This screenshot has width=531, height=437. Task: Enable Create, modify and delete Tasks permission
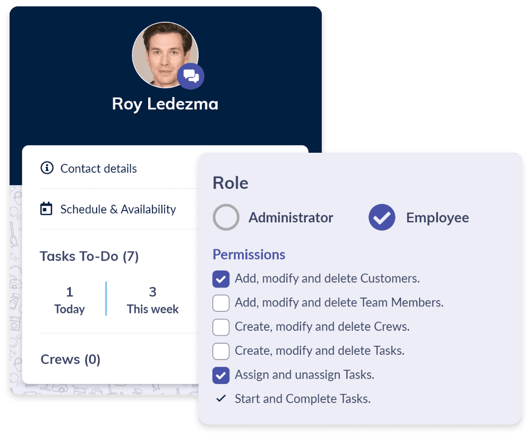pyautogui.click(x=221, y=351)
